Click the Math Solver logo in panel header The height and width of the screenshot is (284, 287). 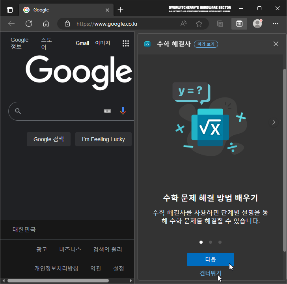[x=147, y=44]
